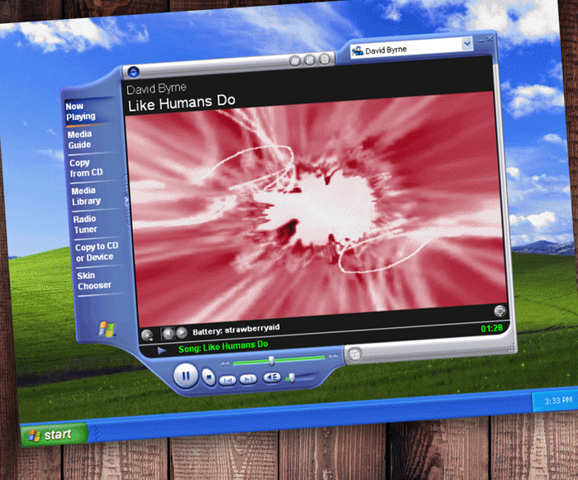Screen dimensions: 578x480
Task: Click the green seek bar handle
Action: pyautogui.click(x=272, y=360)
